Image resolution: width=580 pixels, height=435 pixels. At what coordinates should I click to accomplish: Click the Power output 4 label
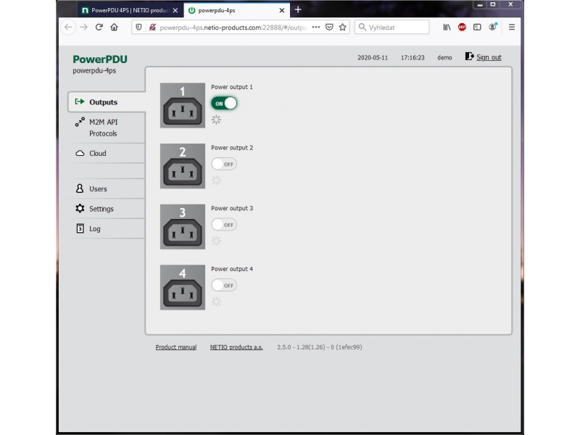tap(232, 269)
